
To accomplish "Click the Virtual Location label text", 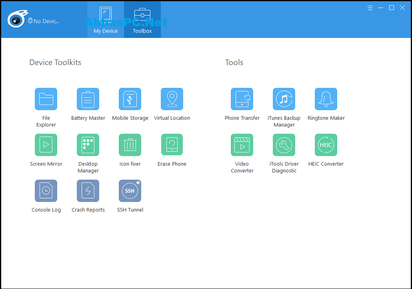I will pos(172,118).
